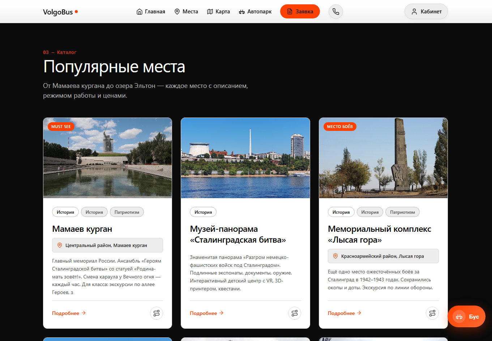Follow Подробнее link for Музей-панорама
The height and width of the screenshot is (341, 492).
[207, 313]
